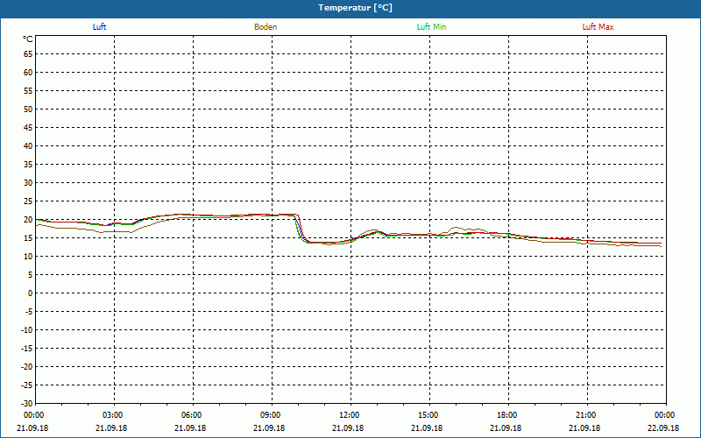Click the 20 y-axis label
Image resolution: width=701 pixels, height=438 pixels.
click(28, 220)
